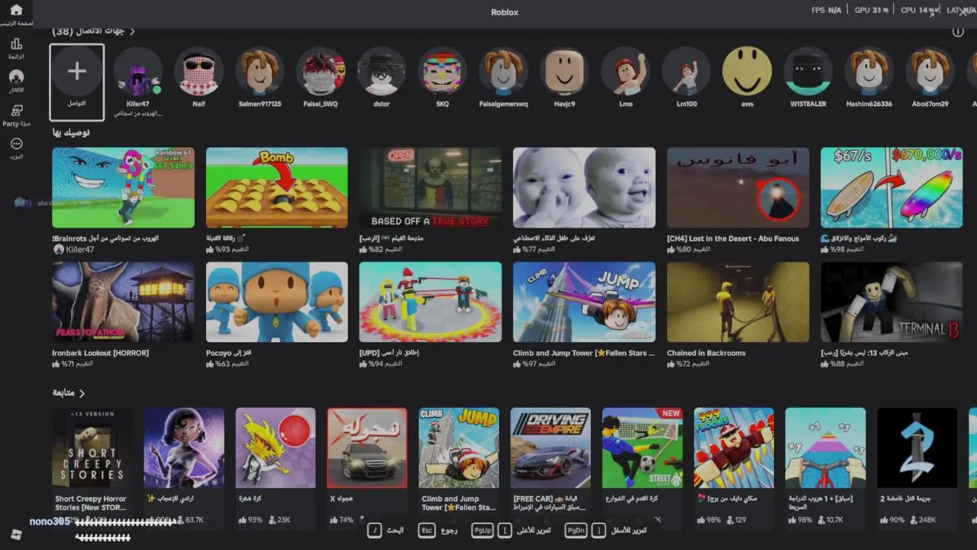Click the Chained in Backrooms title text
Screen dimensions: 977x550
pyautogui.click(x=706, y=354)
